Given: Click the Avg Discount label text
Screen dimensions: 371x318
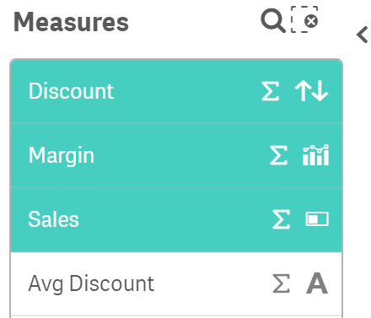Looking at the screenshot, I should point(91,284).
